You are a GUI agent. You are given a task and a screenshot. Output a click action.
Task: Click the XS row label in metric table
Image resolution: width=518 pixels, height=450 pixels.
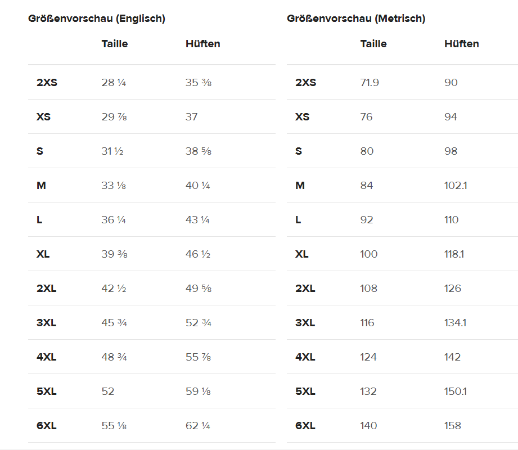point(303,117)
